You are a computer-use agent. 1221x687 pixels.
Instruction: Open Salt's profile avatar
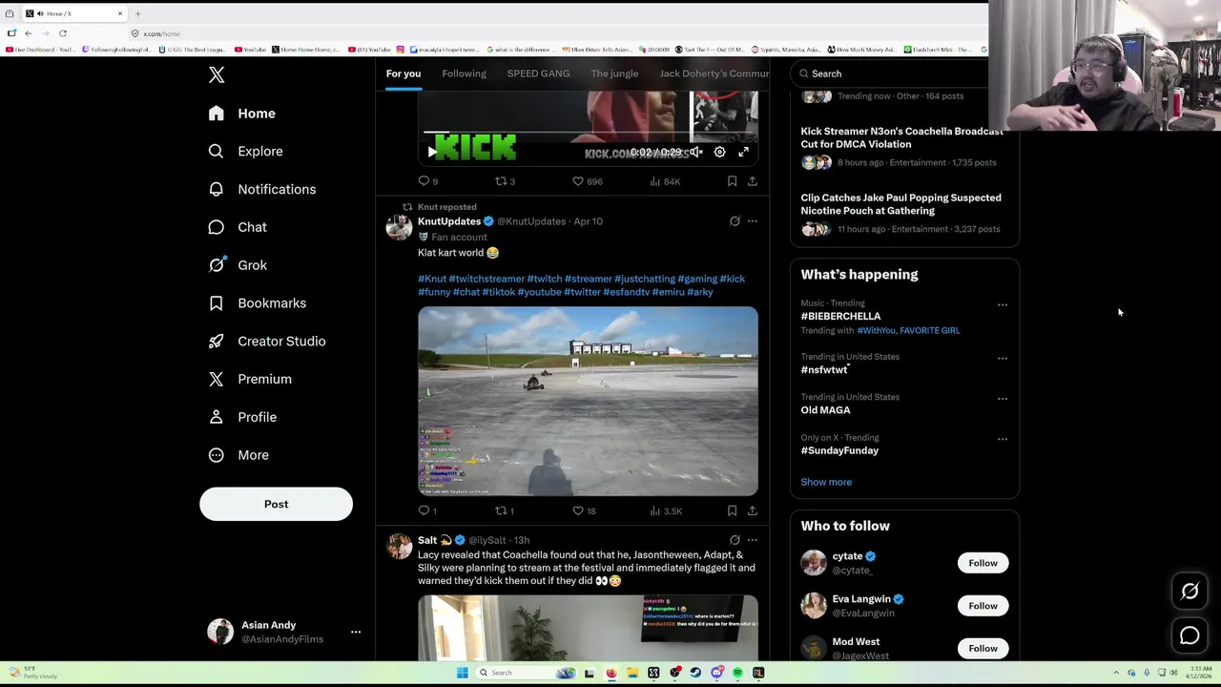[399, 547]
